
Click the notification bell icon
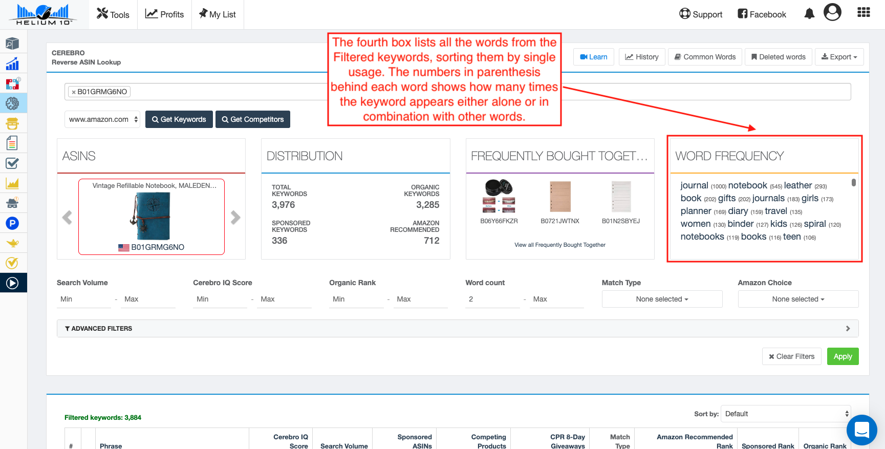(809, 14)
